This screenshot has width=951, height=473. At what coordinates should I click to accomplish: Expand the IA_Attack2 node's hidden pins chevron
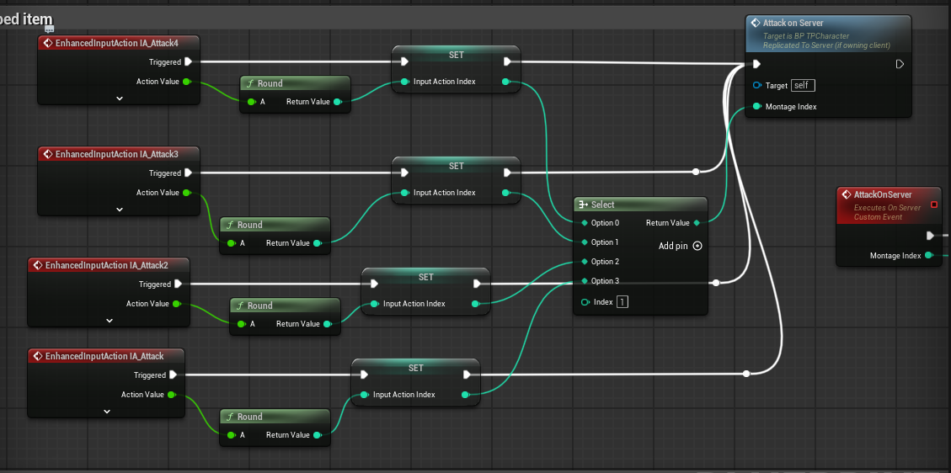110,321
